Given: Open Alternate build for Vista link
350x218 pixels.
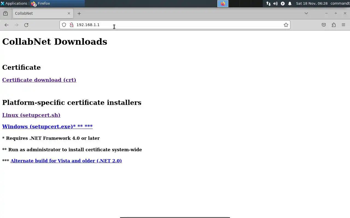Looking at the screenshot, I should (x=66, y=161).
